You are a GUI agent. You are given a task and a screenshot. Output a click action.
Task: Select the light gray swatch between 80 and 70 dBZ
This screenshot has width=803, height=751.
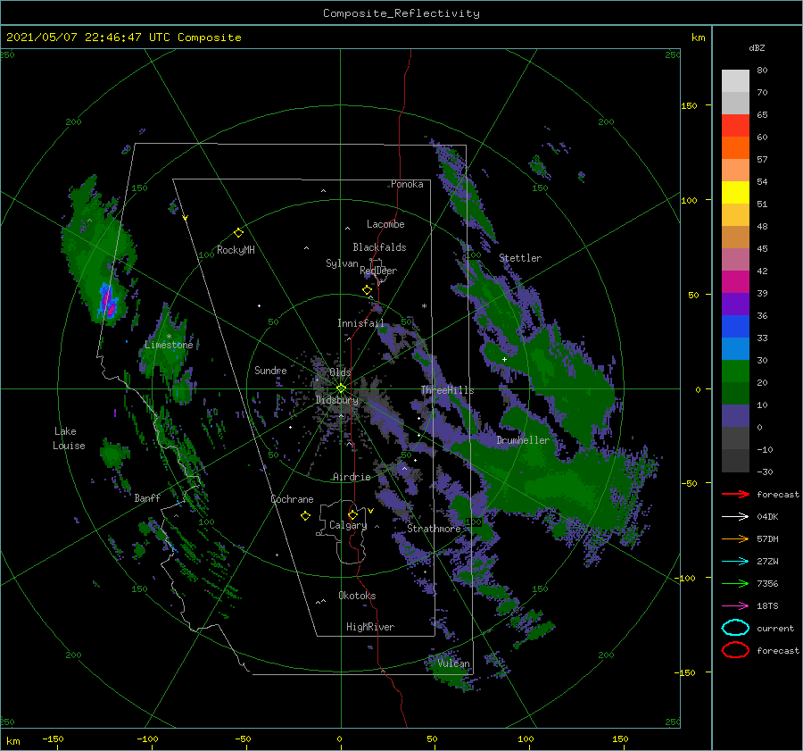pos(735,81)
